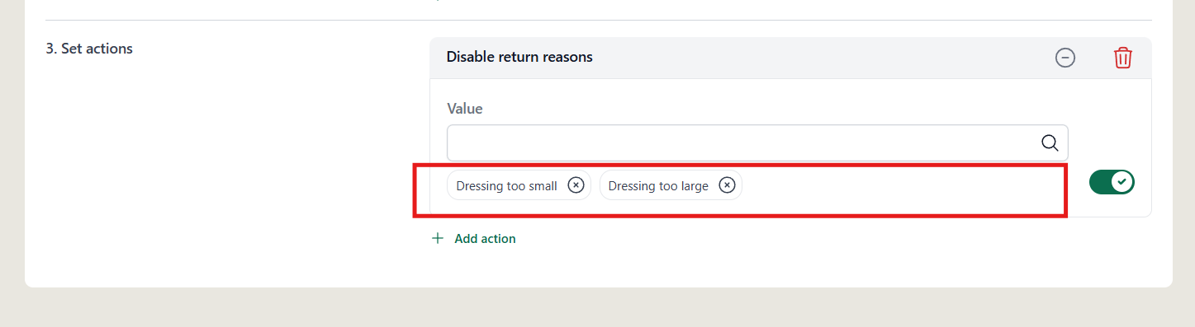Remove the 'Dressing too large' tag via its x
The image size is (1195, 327).
pyautogui.click(x=727, y=185)
